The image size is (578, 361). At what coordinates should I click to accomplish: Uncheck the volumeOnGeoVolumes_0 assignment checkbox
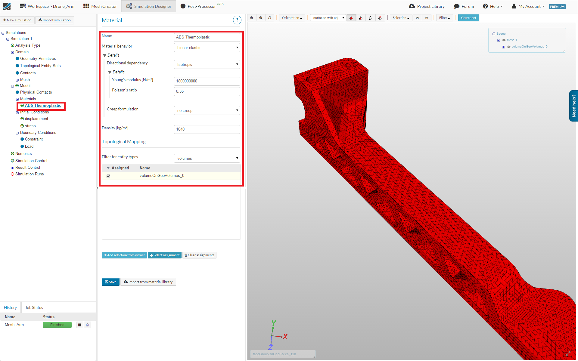pyautogui.click(x=108, y=176)
